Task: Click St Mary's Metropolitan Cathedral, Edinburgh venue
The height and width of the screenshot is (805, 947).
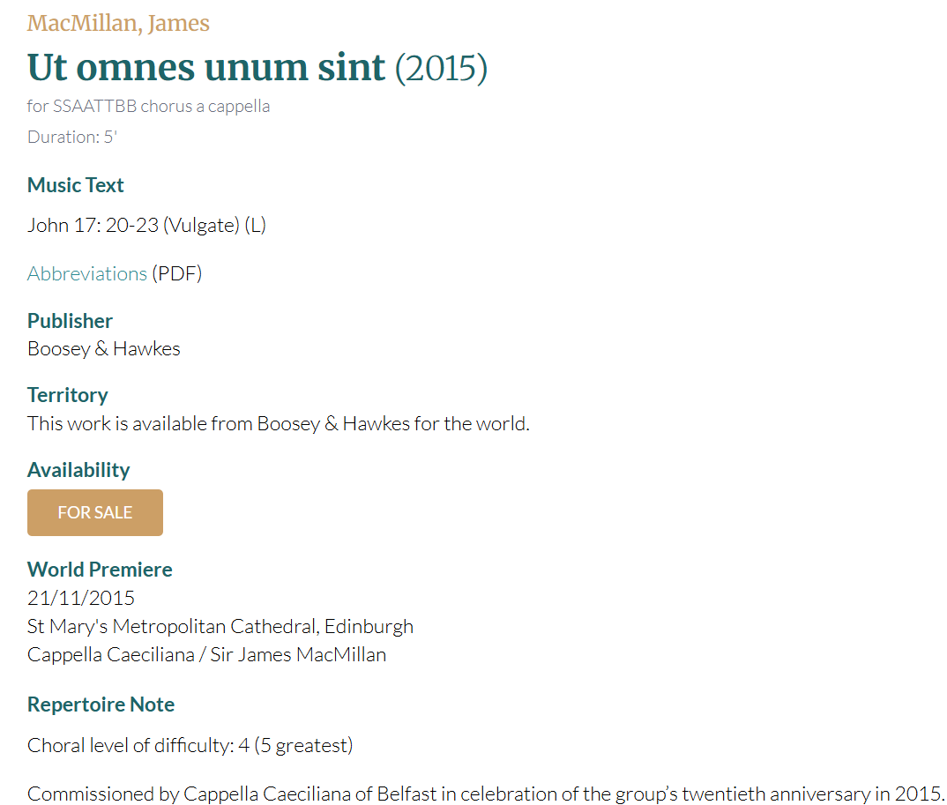Action: point(220,626)
